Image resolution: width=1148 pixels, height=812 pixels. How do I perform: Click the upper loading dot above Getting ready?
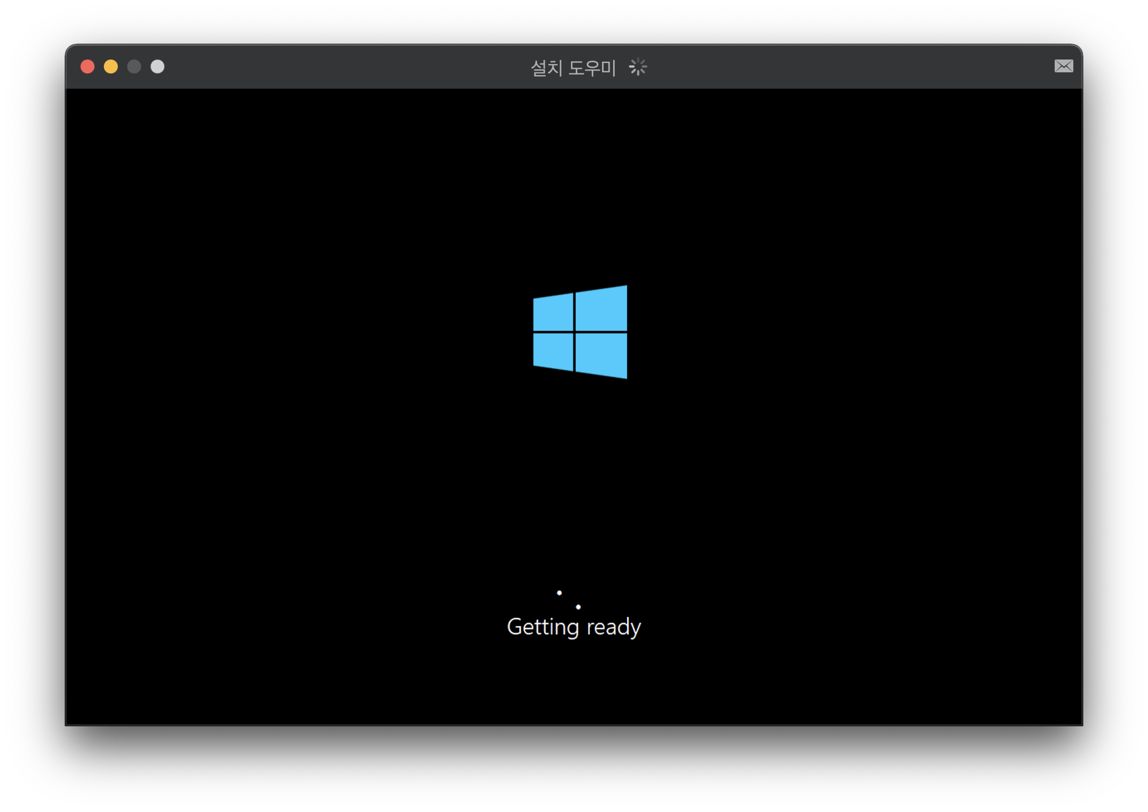click(x=559, y=593)
